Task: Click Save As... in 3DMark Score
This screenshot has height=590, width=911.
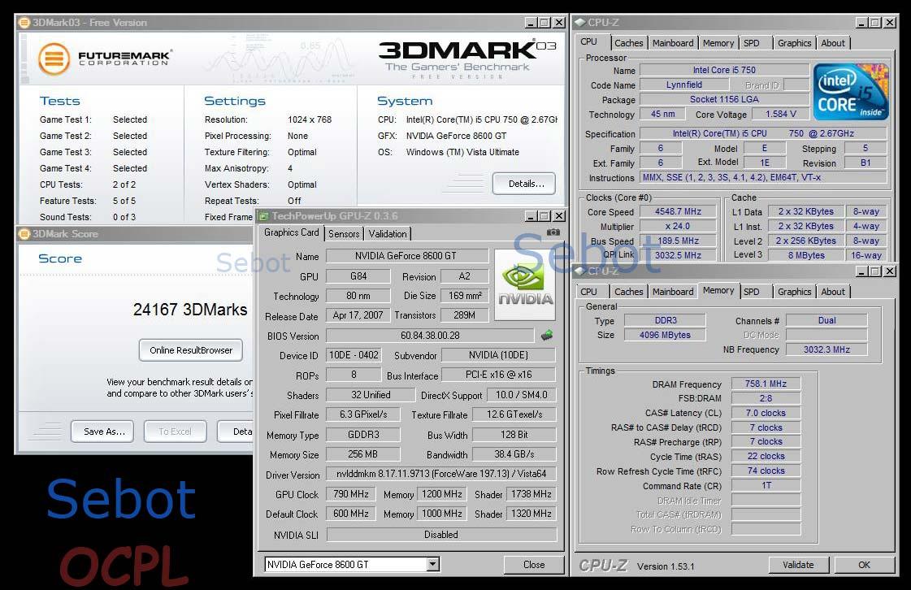Action: 103,432
